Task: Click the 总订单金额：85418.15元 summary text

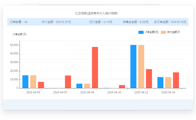Action: (x=170, y=22)
